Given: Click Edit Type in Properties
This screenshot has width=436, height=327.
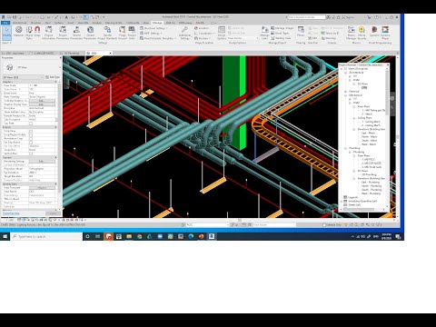Looking at the screenshot, I should pos(53,77).
